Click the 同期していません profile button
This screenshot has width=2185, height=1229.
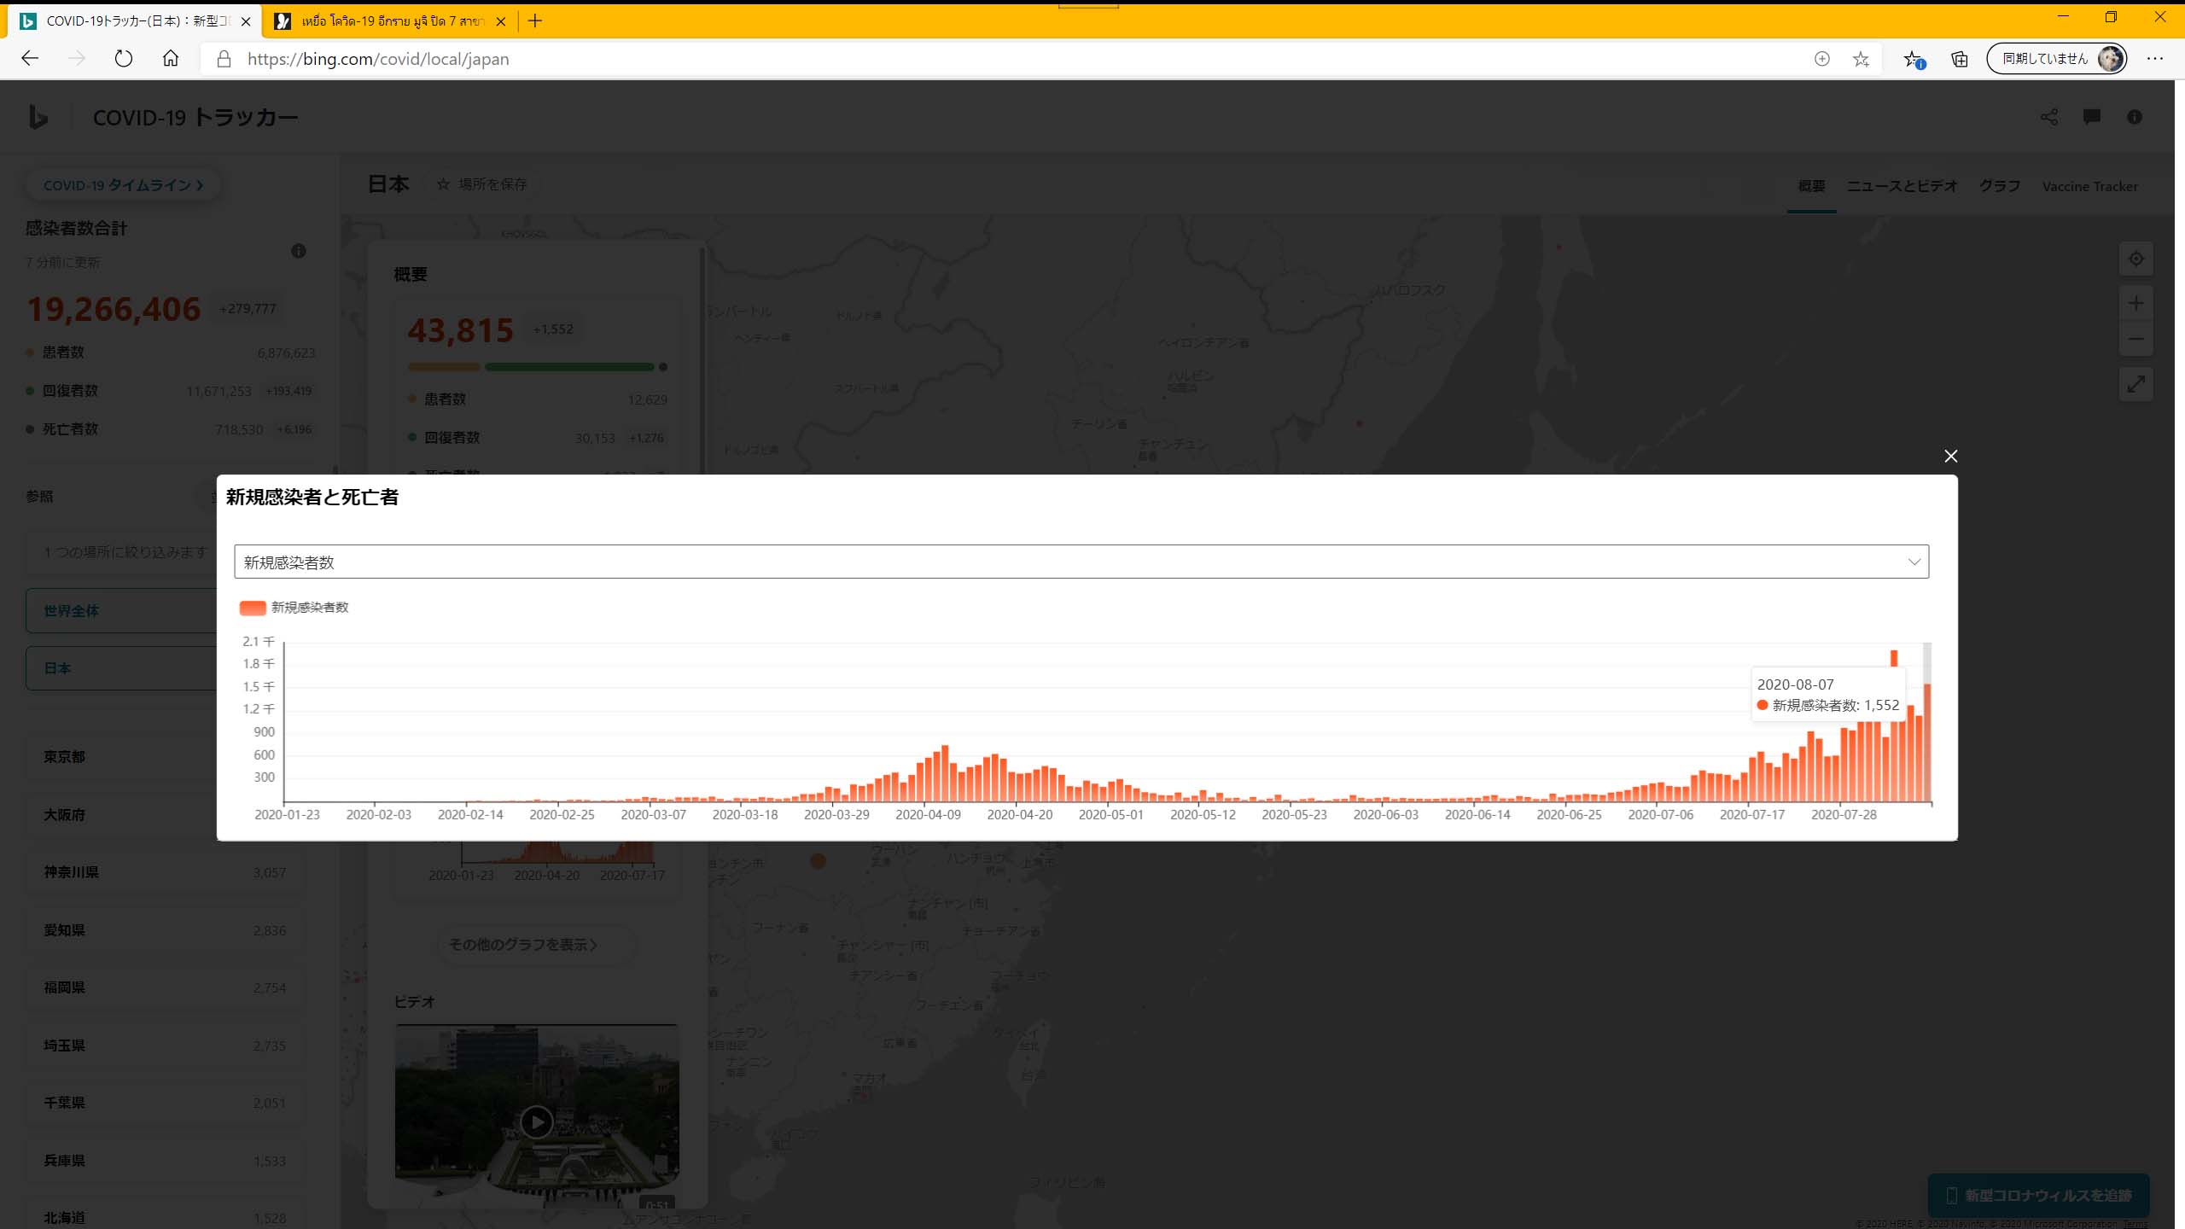coord(2055,59)
